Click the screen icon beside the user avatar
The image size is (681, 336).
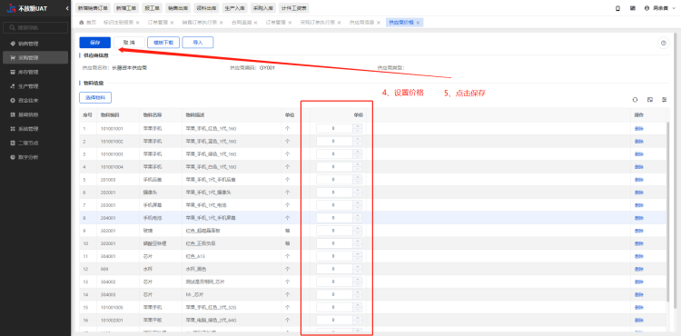(x=633, y=8)
